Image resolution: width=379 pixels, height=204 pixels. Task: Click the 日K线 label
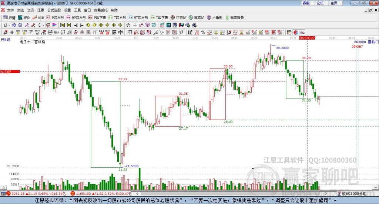click(x=6, y=40)
